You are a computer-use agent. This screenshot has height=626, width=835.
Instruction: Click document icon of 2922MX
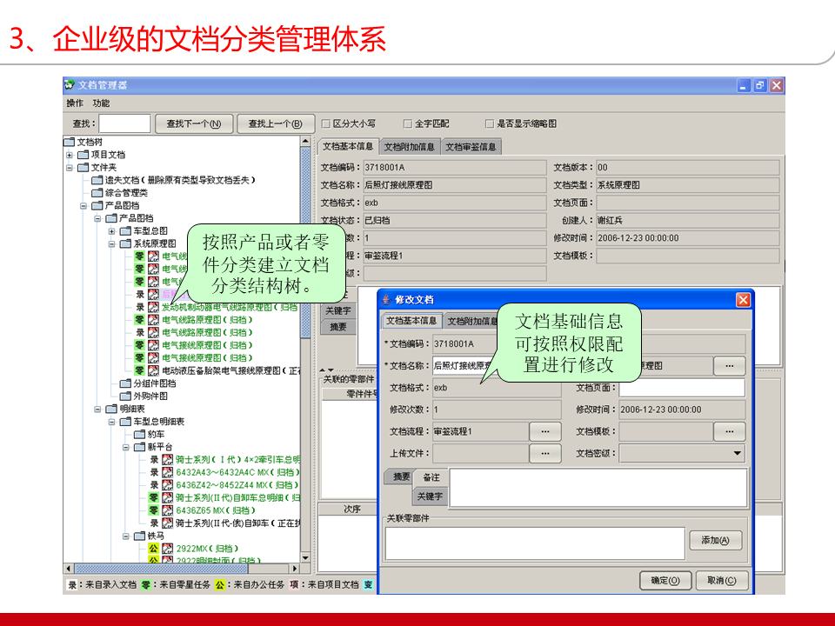167,549
